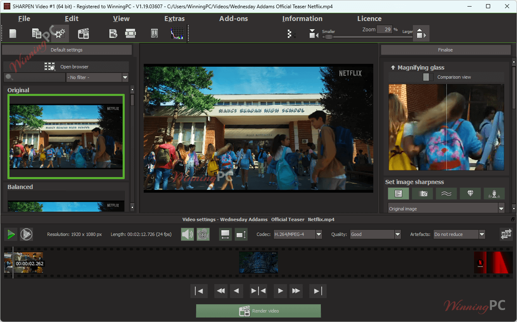This screenshot has height=322, width=517.
Task: Step one frame forward
Action: click(x=280, y=291)
